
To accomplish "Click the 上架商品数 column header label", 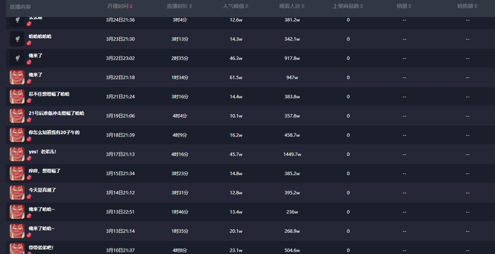I will pyautogui.click(x=346, y=6).
